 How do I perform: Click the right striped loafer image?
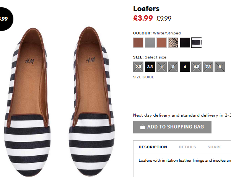92,102
